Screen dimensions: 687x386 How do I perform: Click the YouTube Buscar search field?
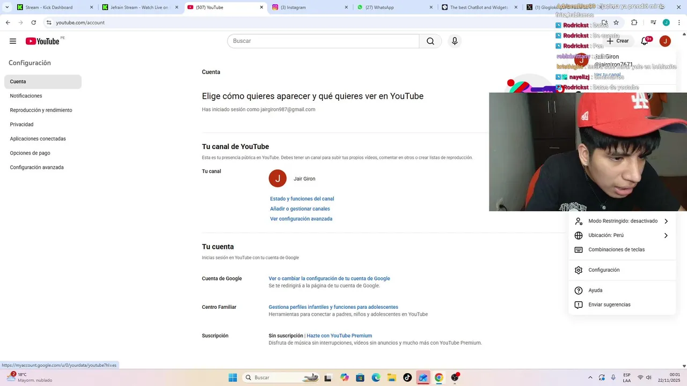(x=323, y=41)
